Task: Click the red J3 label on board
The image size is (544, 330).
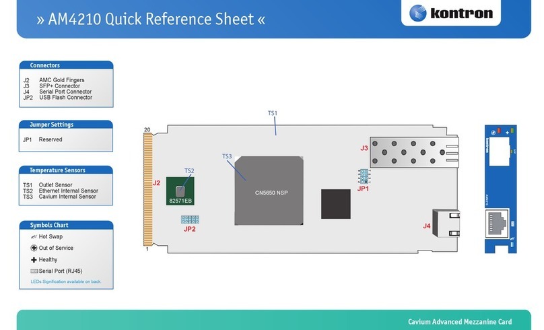Action: click(364, 148)
